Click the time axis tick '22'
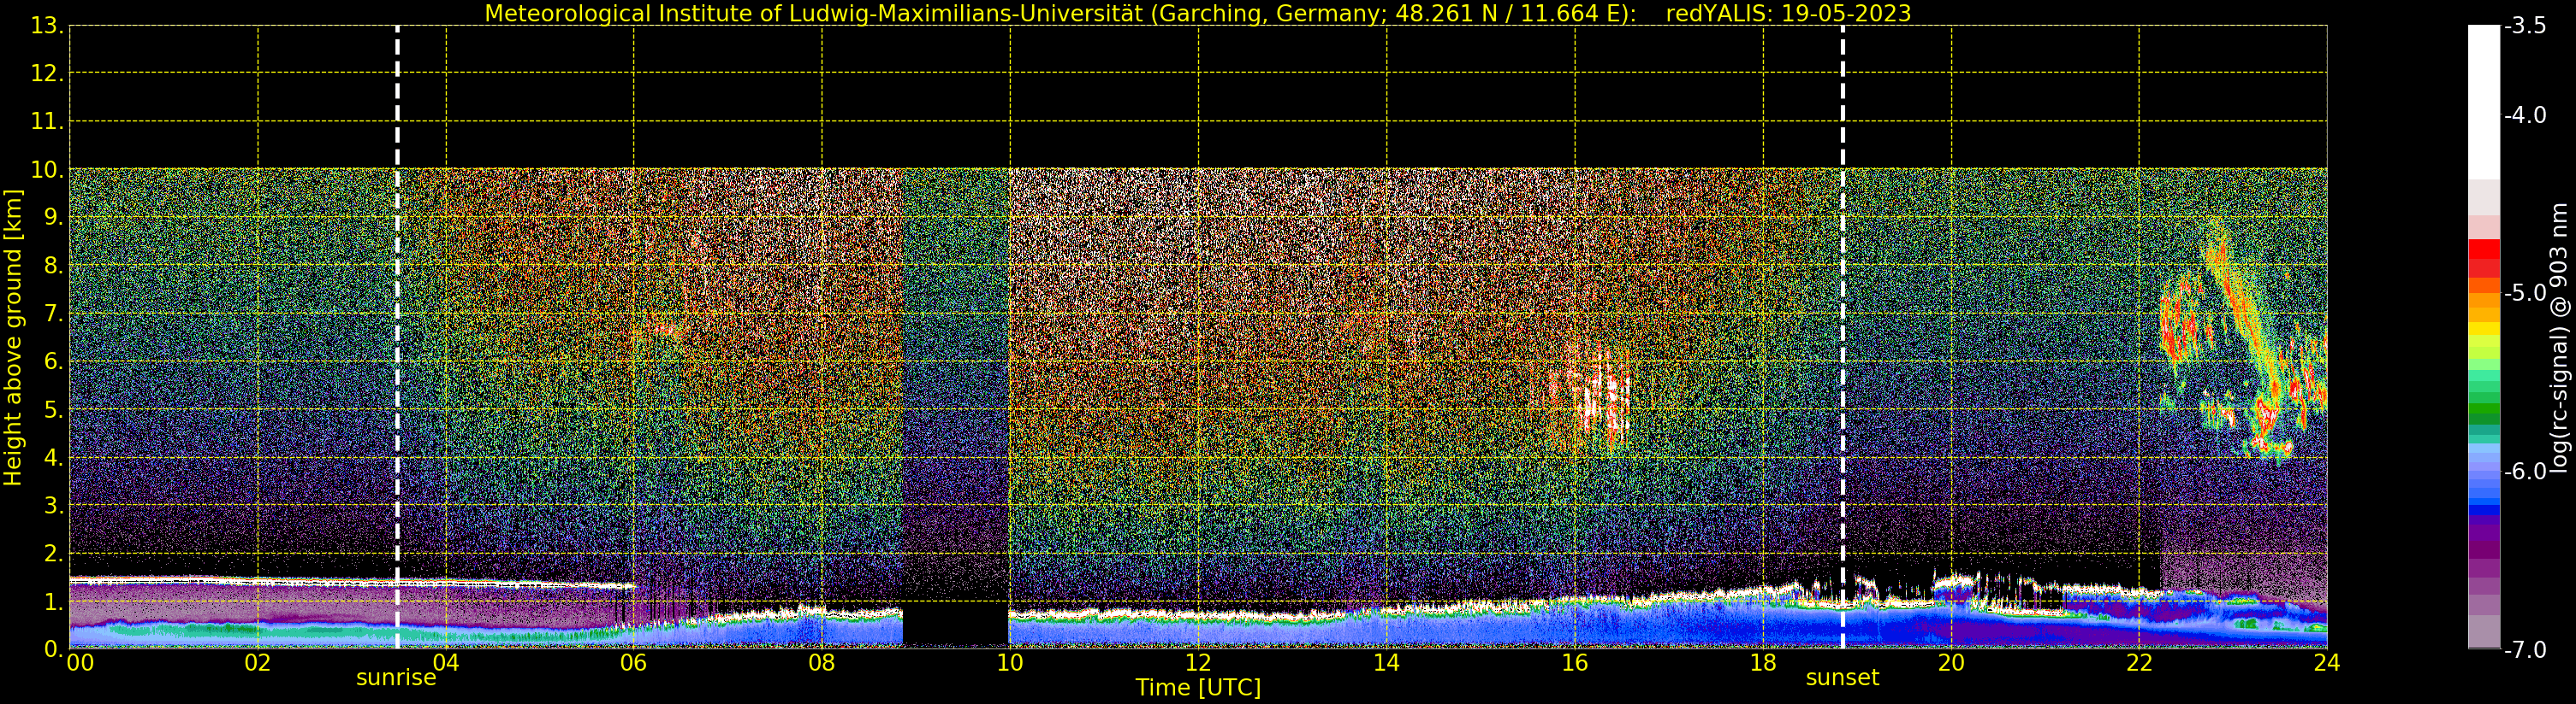The width and height of the screenshot is (2576, 704). (2139, 663)
